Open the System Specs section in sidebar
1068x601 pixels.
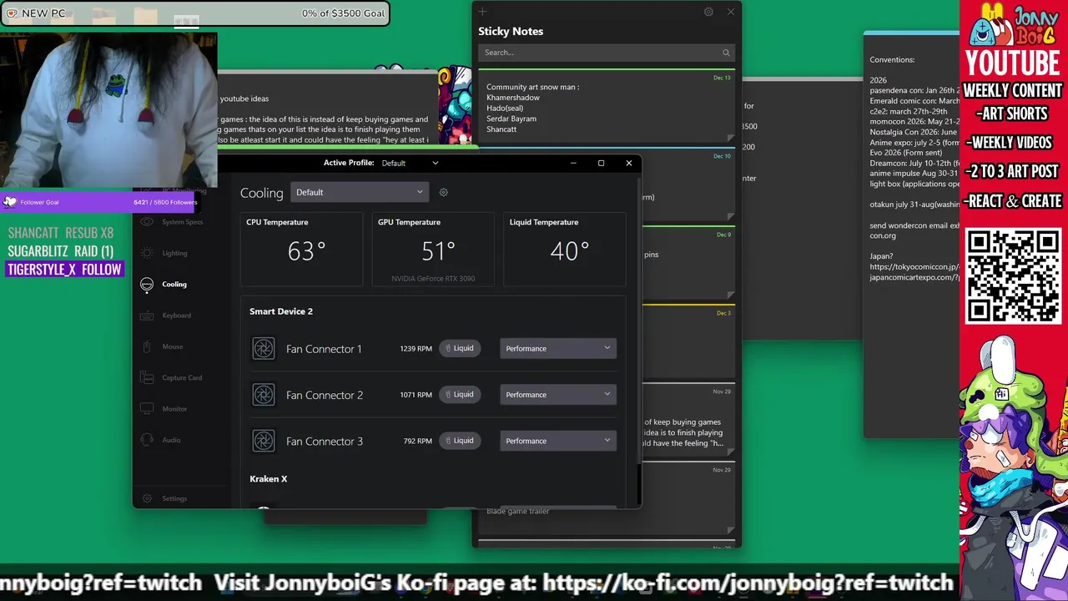tap(173, 222)
